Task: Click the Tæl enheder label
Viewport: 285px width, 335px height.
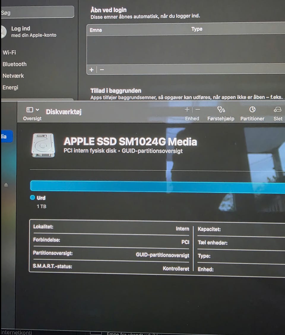Action: tap(213, 243)
